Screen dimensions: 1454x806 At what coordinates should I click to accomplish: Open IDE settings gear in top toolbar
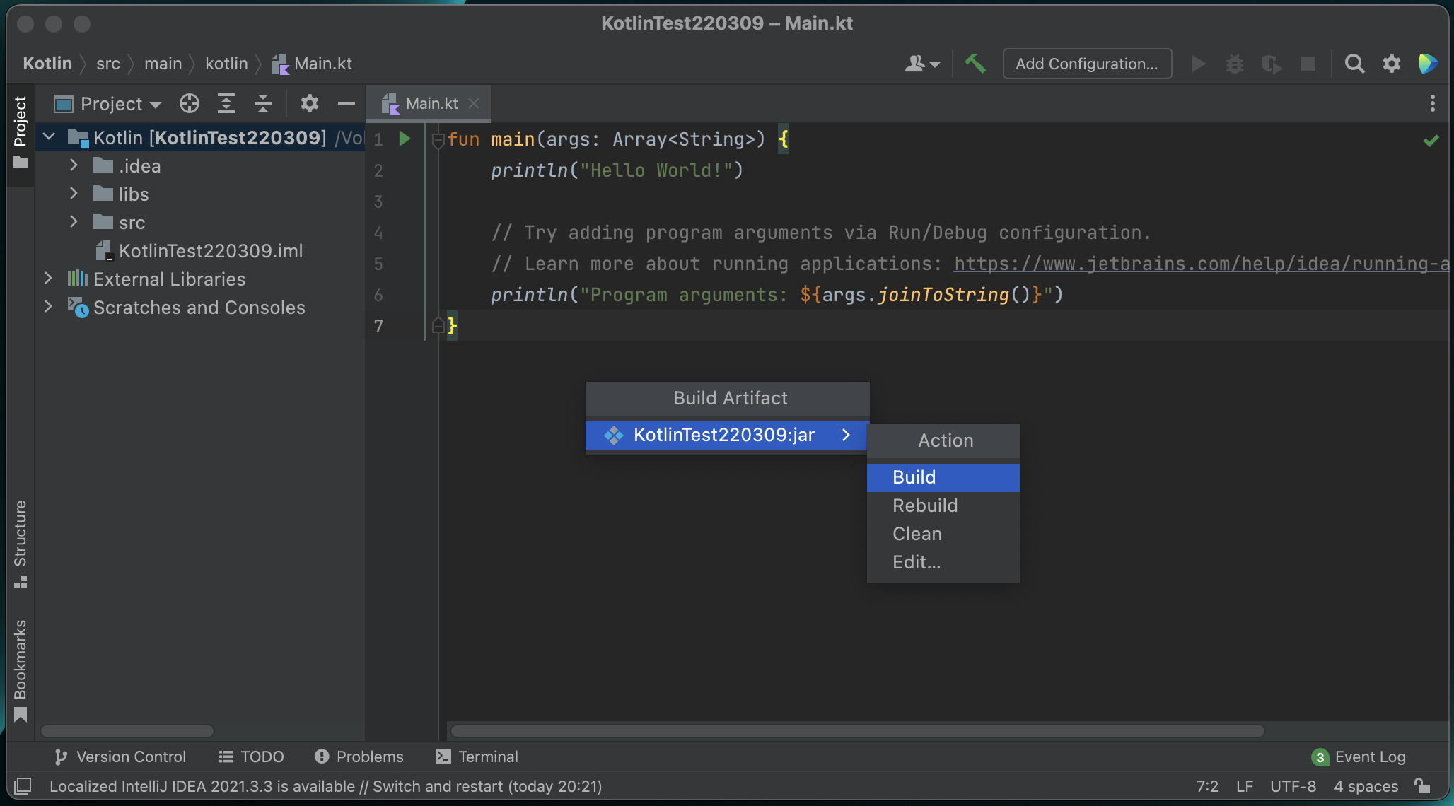click(1391, 64)
